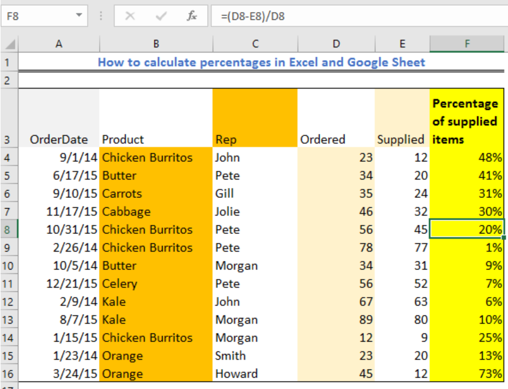The height and width of the screenshot is (389, 508).
Task: Click percentage cell 73%
Action: click(x=467, y=374)
